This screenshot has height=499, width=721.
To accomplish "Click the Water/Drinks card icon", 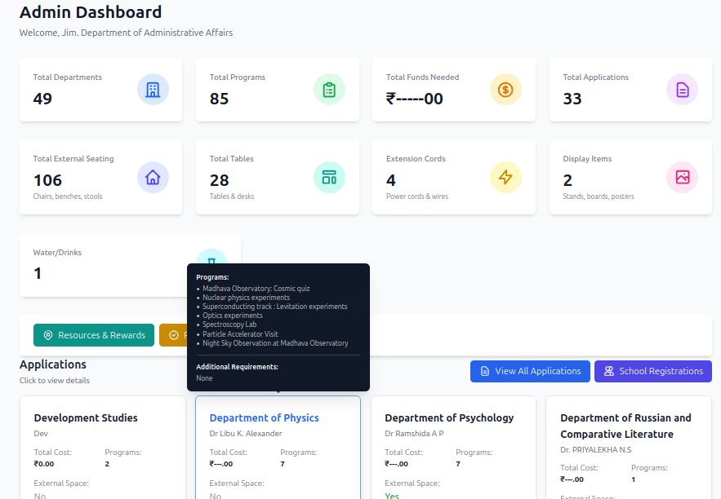I will [x=211, y=257].
